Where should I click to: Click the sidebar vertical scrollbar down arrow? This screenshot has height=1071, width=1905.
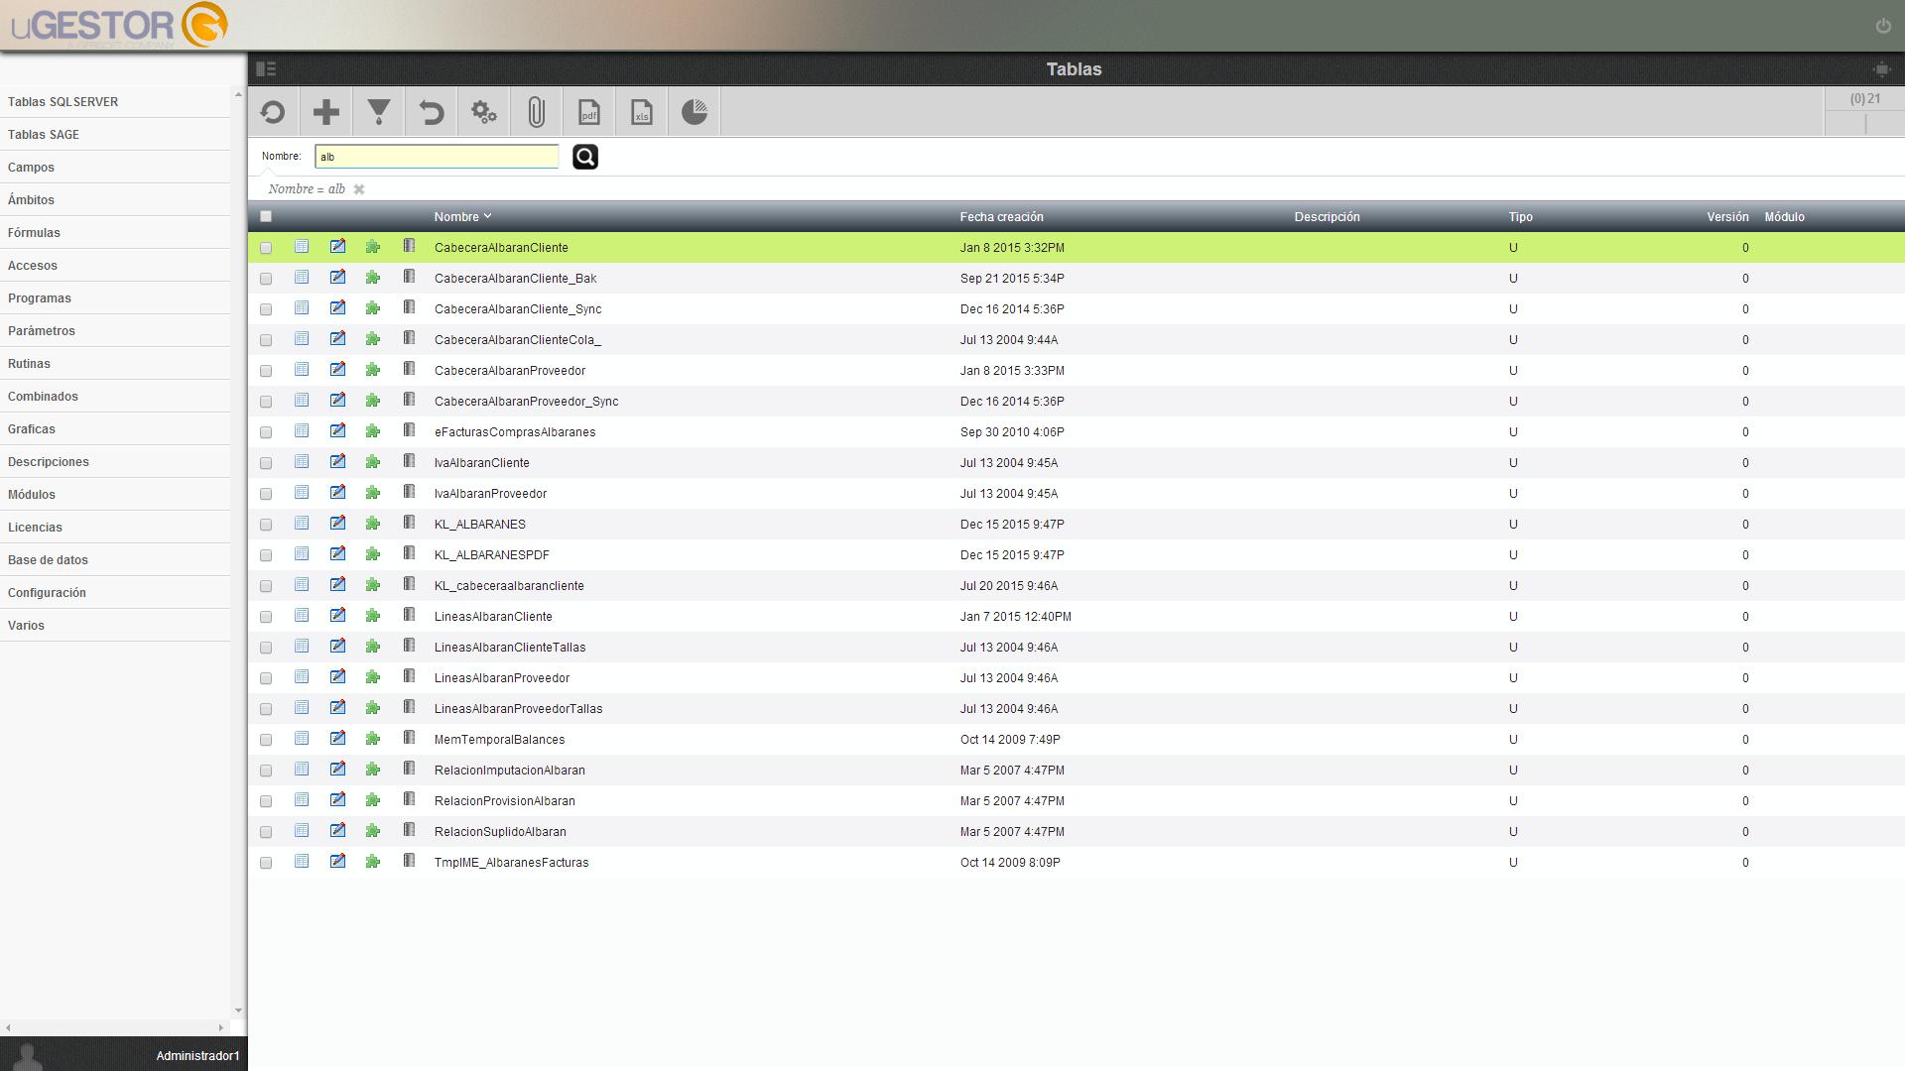click(x=238, y=1011)
